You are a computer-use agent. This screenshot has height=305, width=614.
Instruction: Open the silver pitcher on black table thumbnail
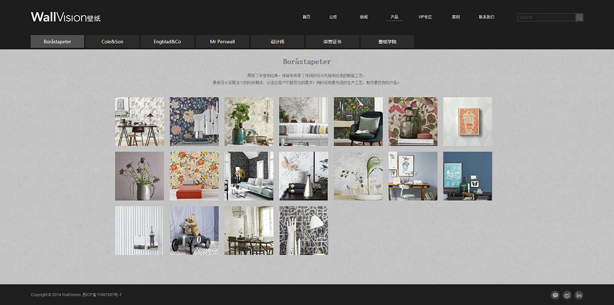point(303,176)
